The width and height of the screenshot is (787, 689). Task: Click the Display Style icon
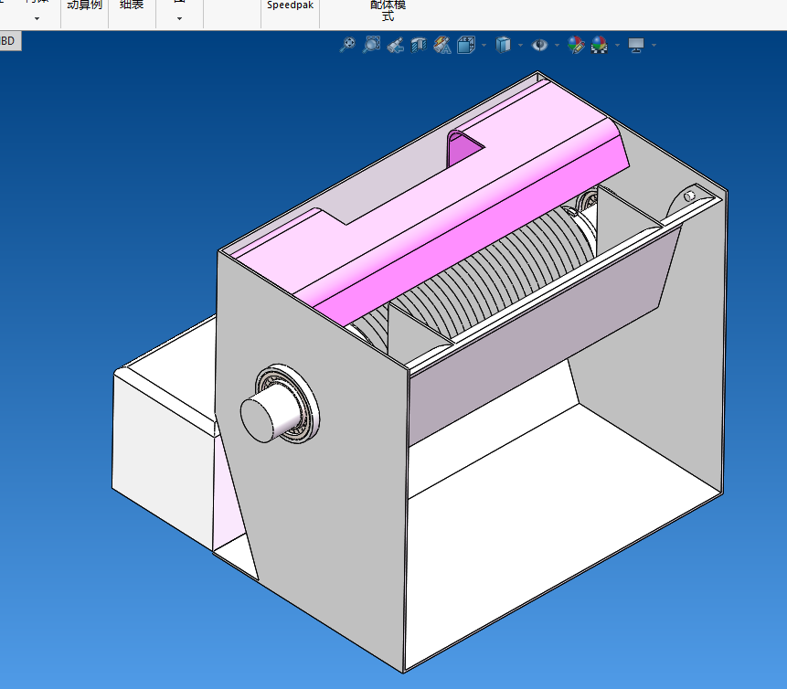point(502,44)
